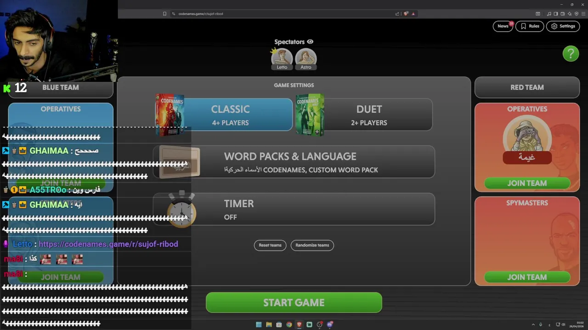Open Google Chrome from the taskbar
Image resolution: width=588 pixels, height=330 pixels.
[x=289, y=324]
